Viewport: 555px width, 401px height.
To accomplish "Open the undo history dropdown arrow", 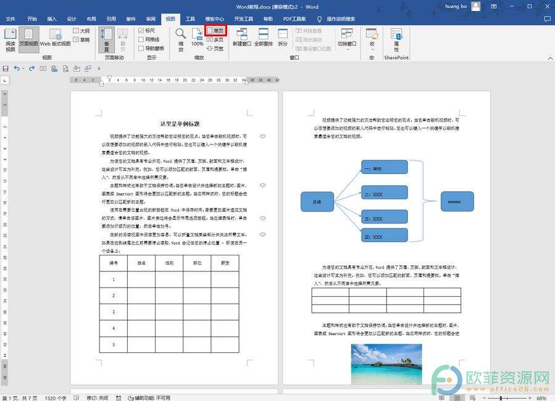I will 23,68.
